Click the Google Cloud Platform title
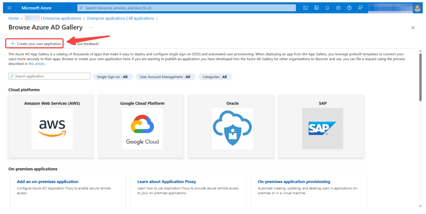The image size is (426, 214). (x=142, y=103)
